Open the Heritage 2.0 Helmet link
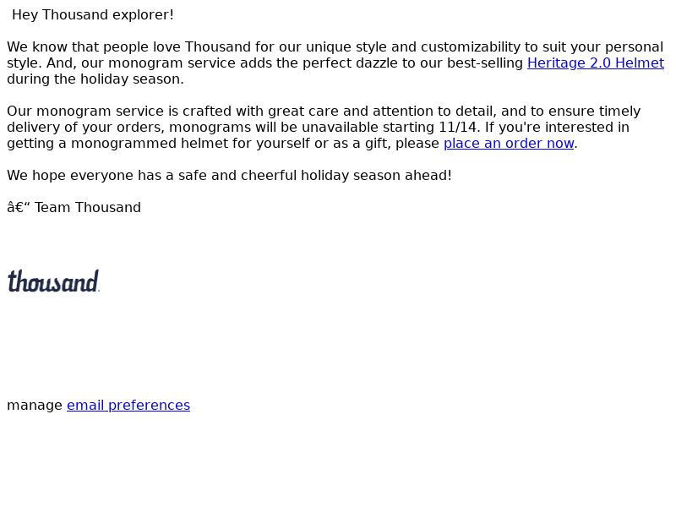This screenshot has width=676, height=507. (596, 63)
